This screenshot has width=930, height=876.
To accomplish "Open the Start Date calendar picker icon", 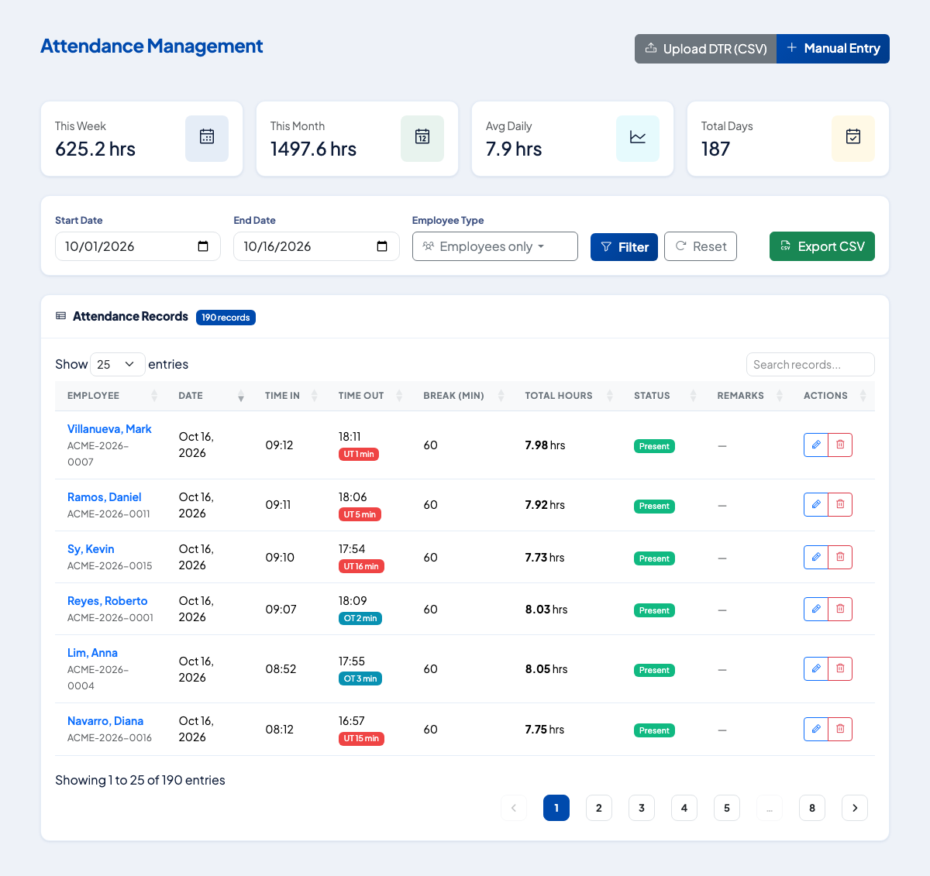I will [x=203, y=246].
